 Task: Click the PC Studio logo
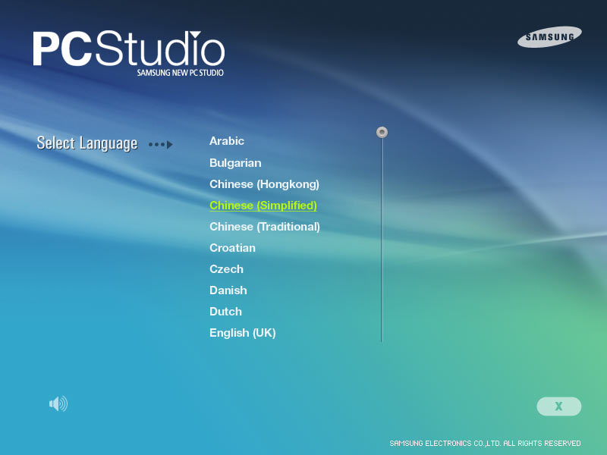128,52
